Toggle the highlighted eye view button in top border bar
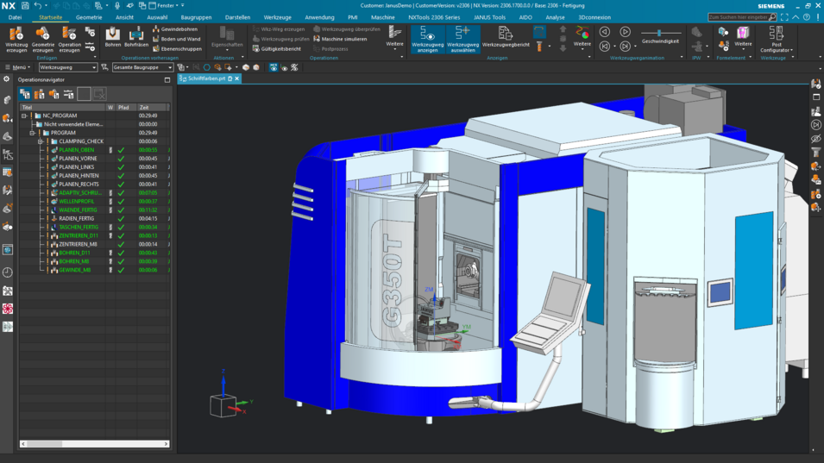 point(274,67)
